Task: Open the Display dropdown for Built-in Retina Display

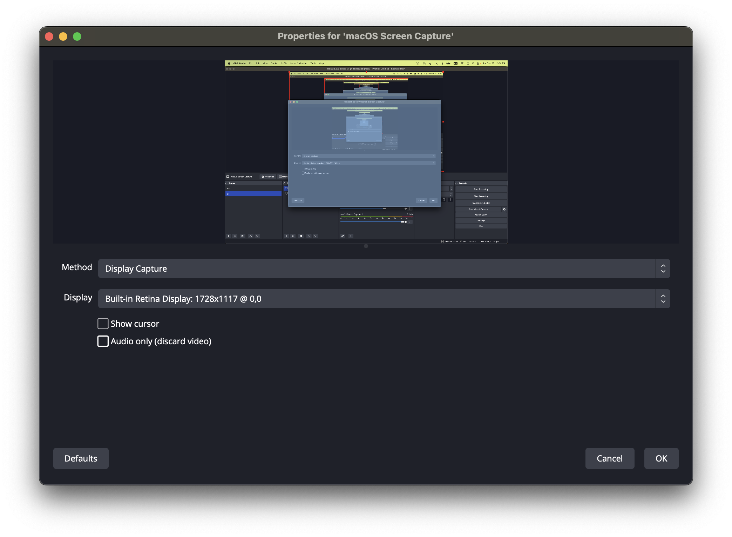Action: pos(377,299)
